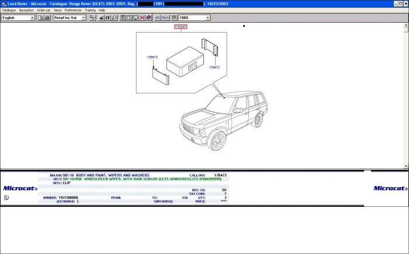Open the Help menu

[102, 10]
